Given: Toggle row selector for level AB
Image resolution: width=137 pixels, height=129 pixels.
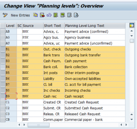Looking at the screenshot, I should [3, 32].
